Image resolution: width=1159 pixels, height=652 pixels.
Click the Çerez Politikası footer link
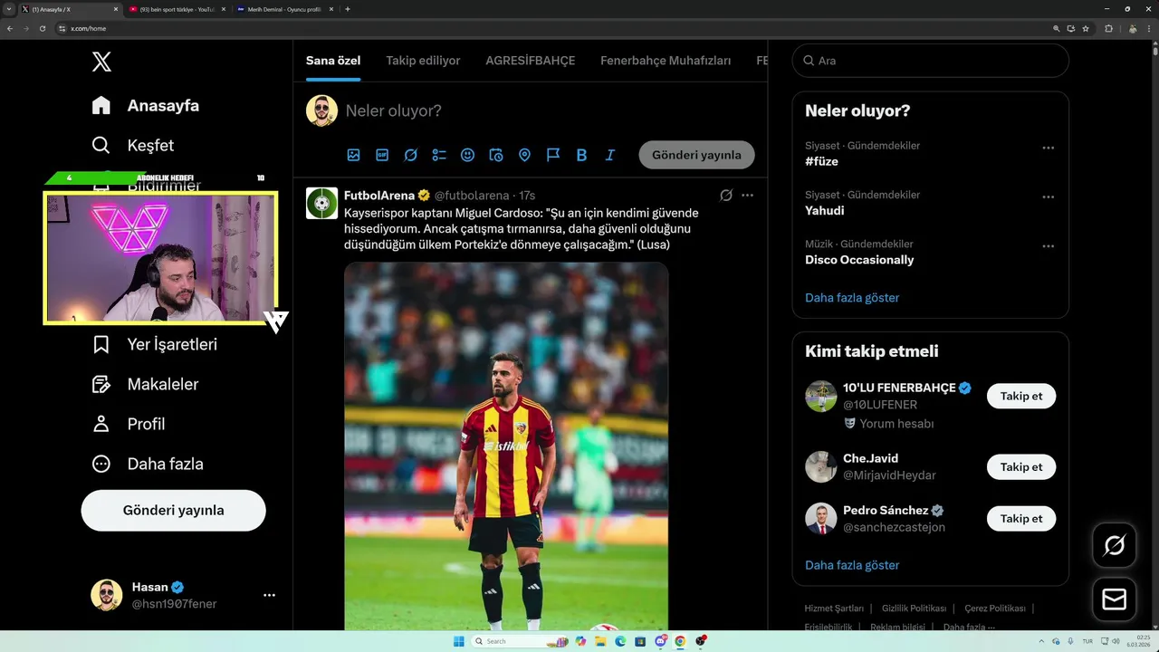click(x=994, y=609)
